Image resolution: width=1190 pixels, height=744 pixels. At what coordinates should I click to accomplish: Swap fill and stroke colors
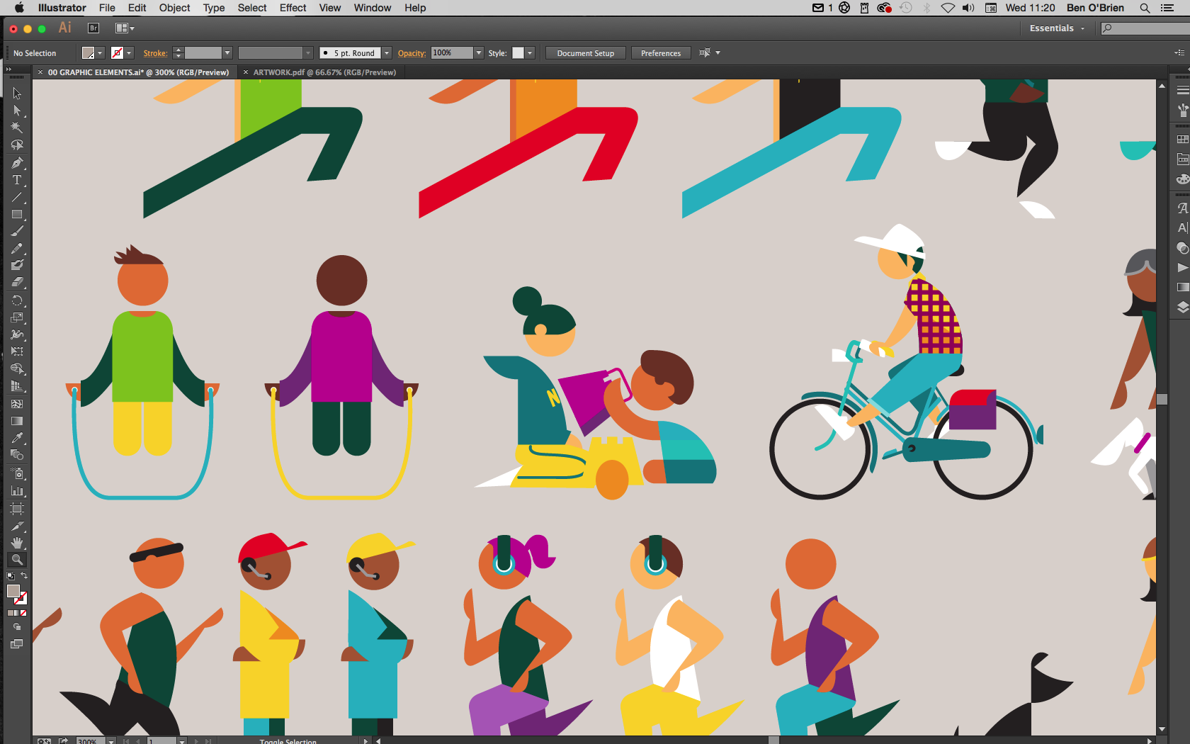[24, 576]
